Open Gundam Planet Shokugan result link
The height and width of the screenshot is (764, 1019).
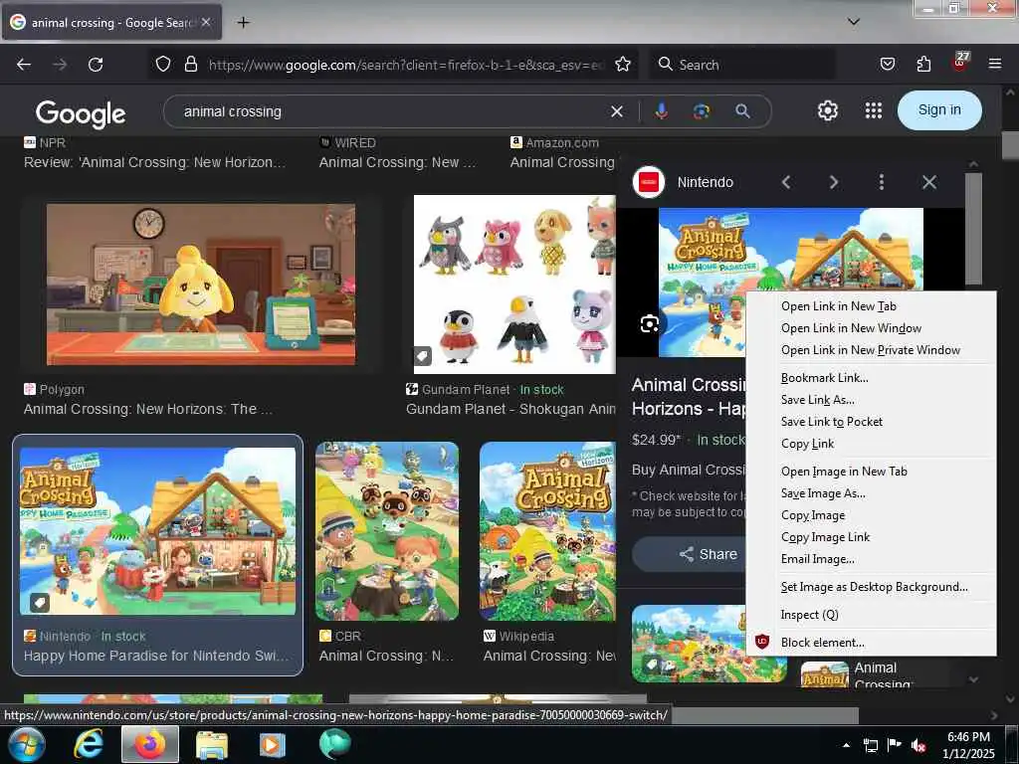point(510,409)
